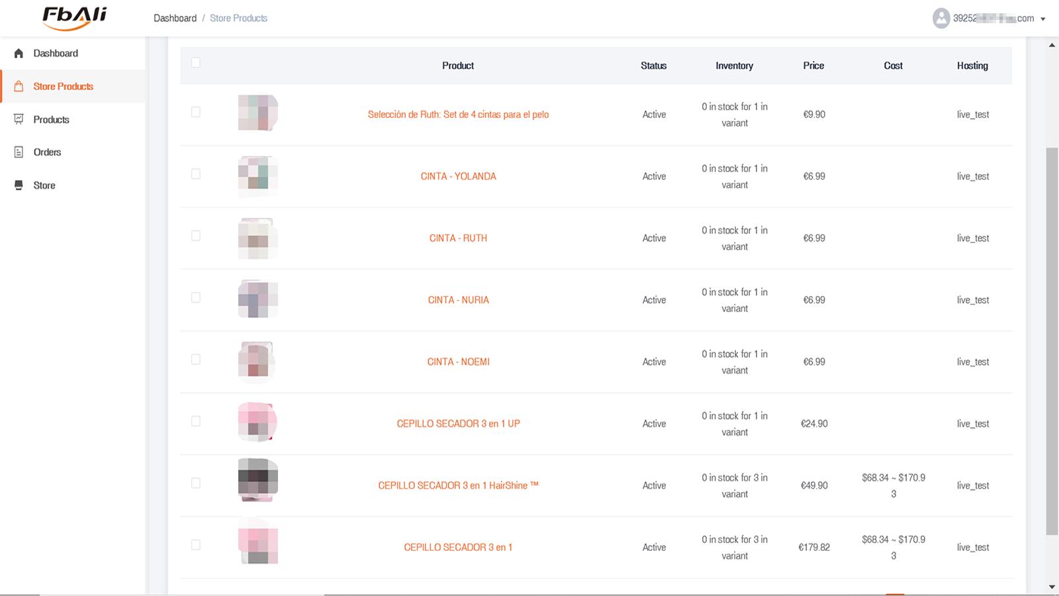Screen dimensions: 1059x596
Task: Click the Products sidebar icon
Action: coord(19,119)
